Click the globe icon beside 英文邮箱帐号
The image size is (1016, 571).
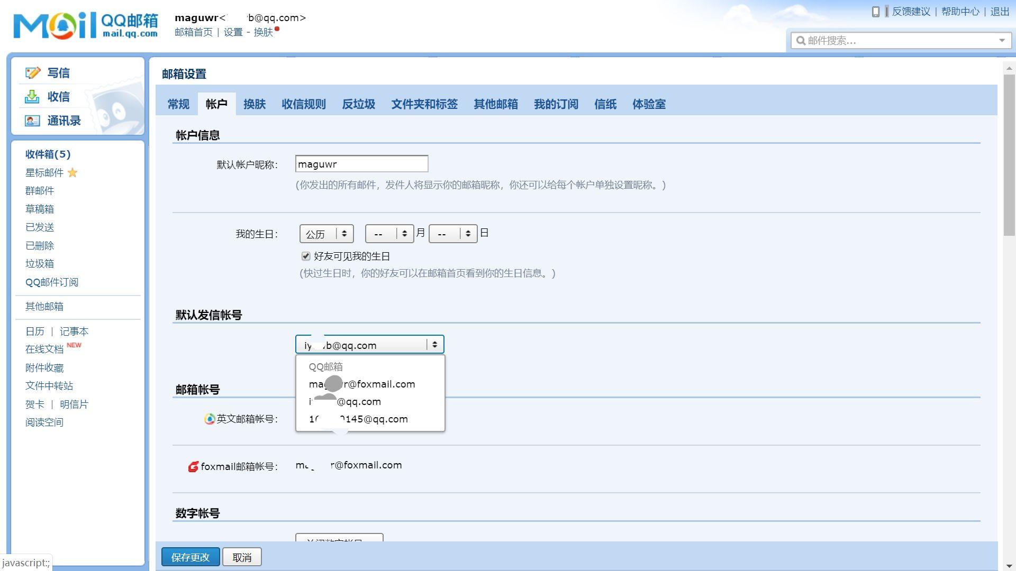click(x=208, y=419)
